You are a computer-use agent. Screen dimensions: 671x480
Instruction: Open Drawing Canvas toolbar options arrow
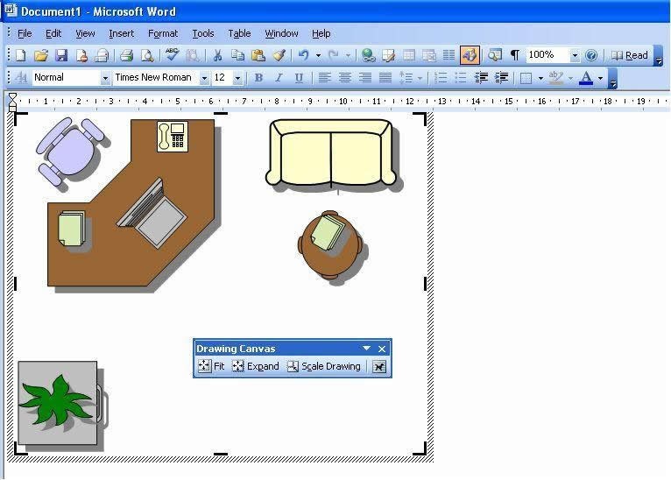click(366, 349)
